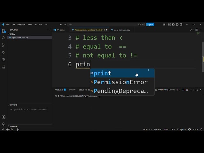Maximize the terminal panel size
This screenshot has height=153, width=204.
tap(197, 90)
